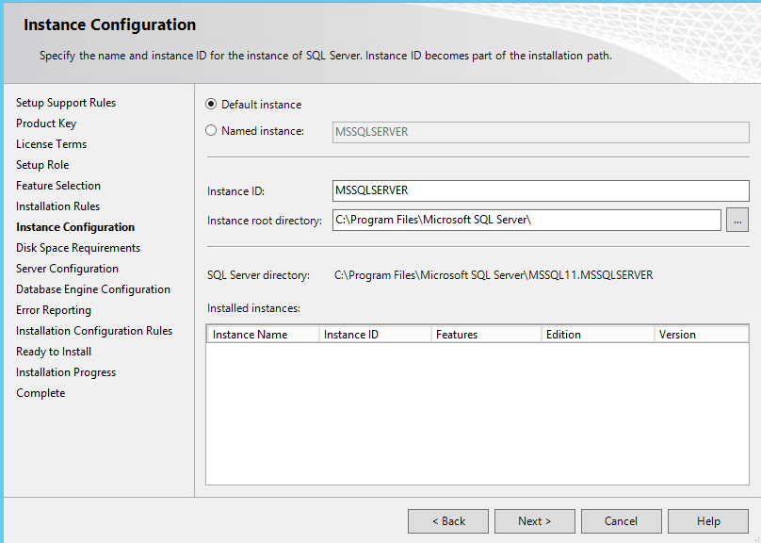Cancel the SQL Server setup

pos(622,521)
